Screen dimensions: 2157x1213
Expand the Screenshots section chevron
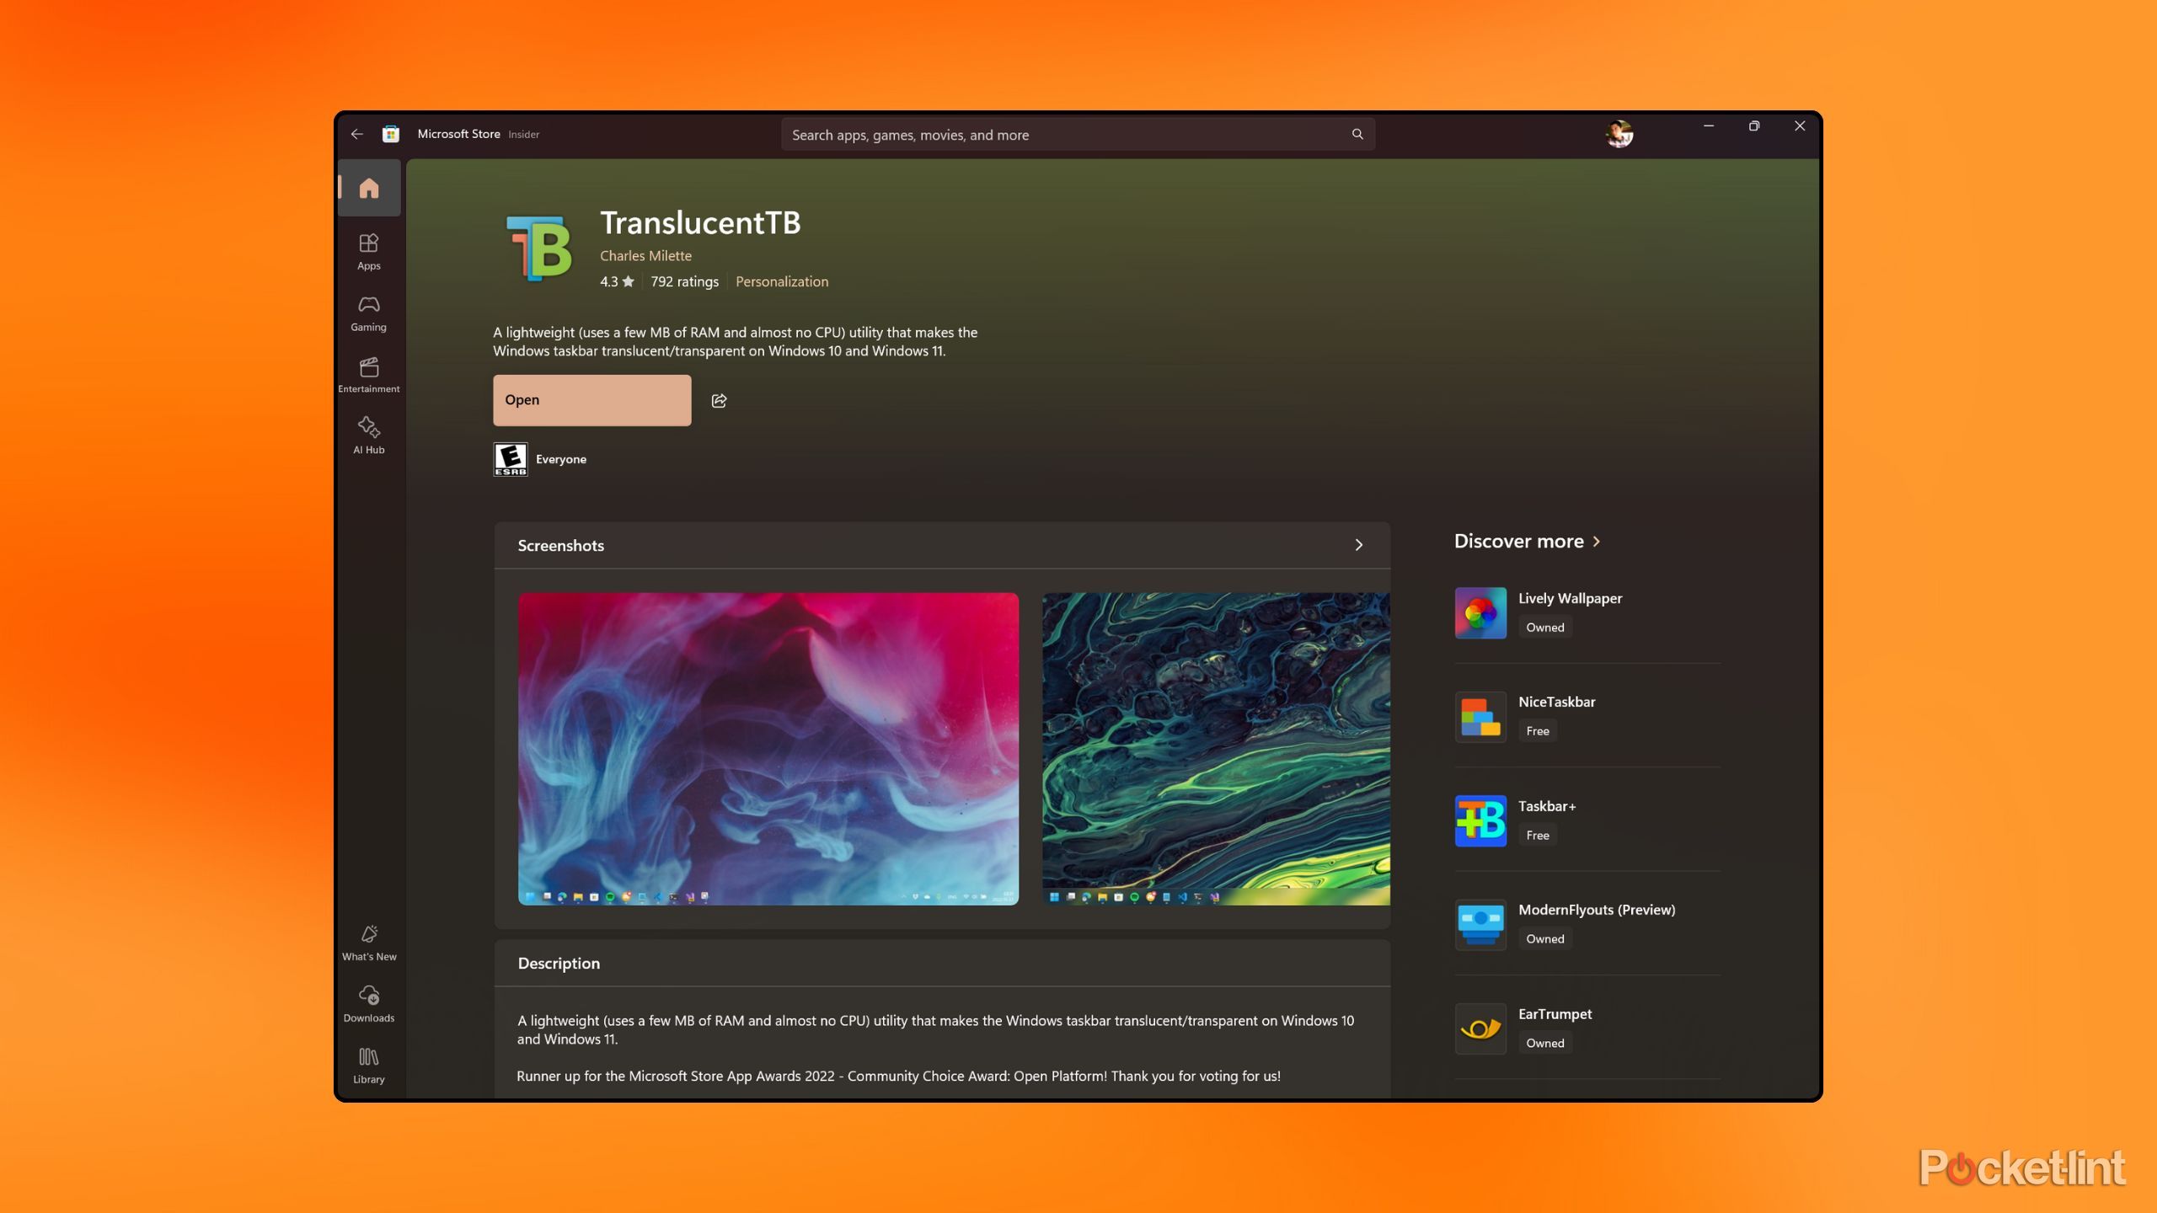(1358, 545)
